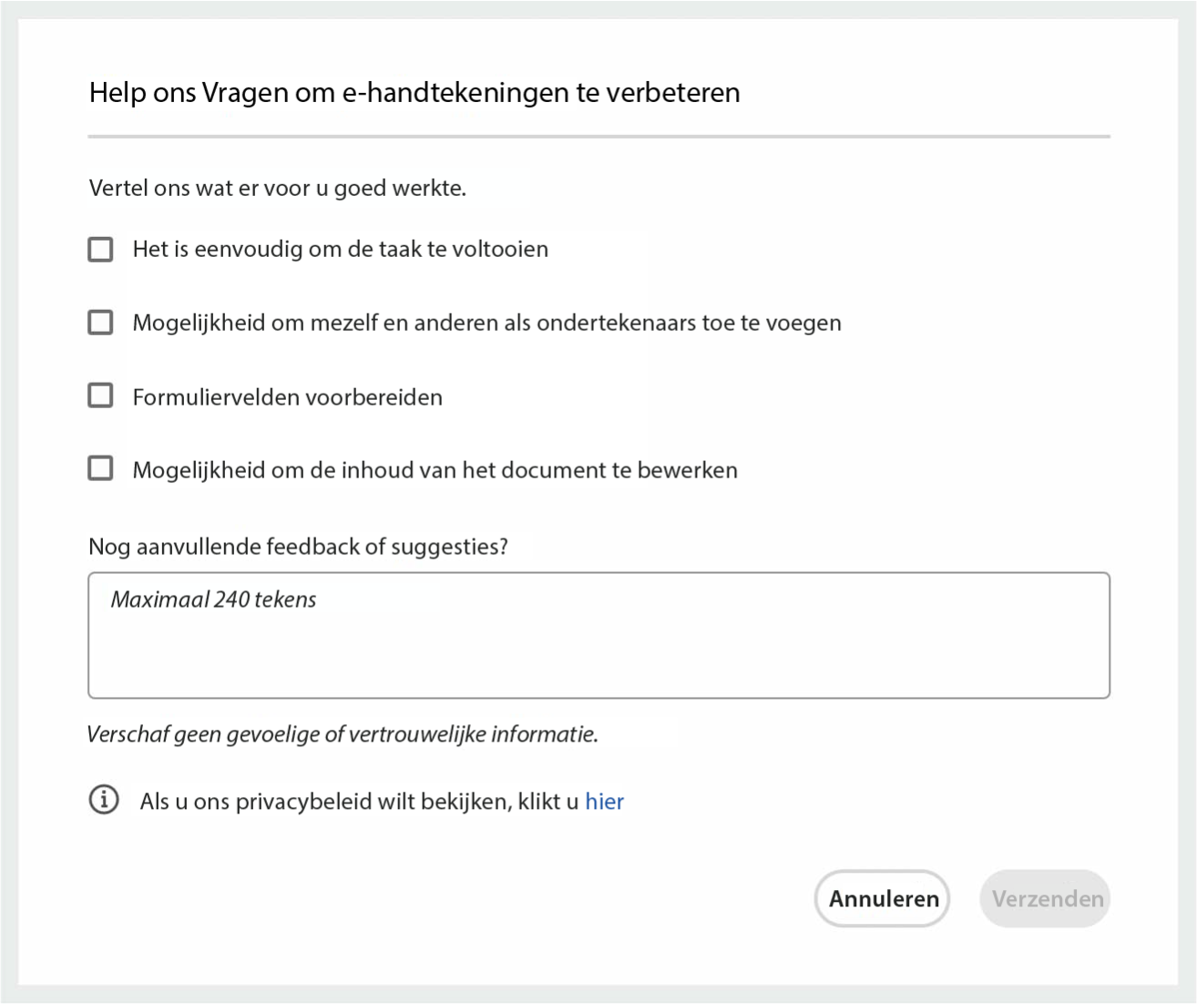Screen dimensions: 1197x1004
Task: Click the 'hier' privacy policy link
Action: (x=604, y=802)
